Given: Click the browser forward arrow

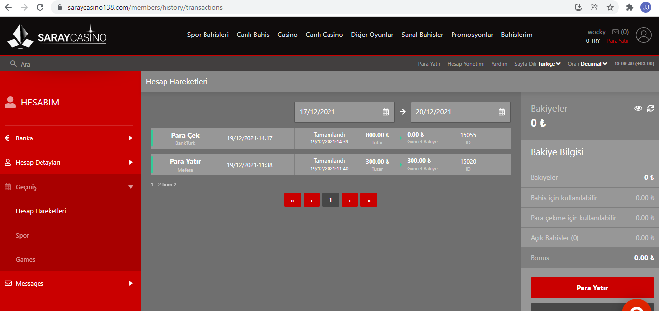Looking at the screenshot, I should (x=24, y=7).
